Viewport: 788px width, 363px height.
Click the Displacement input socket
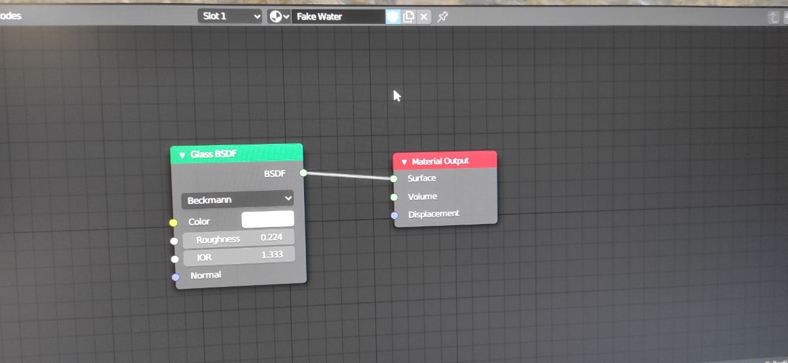tap(395, 215)
